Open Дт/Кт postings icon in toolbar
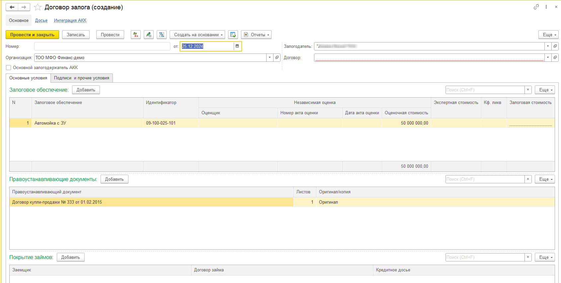 pos(136,35)
